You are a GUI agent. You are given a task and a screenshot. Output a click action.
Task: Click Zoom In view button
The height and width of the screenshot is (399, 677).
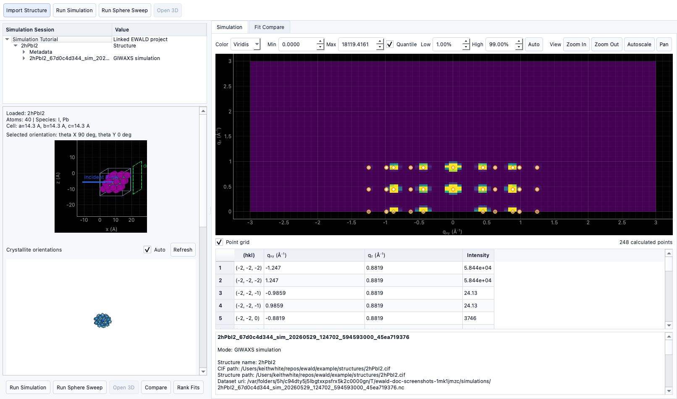tap(576, 45)
